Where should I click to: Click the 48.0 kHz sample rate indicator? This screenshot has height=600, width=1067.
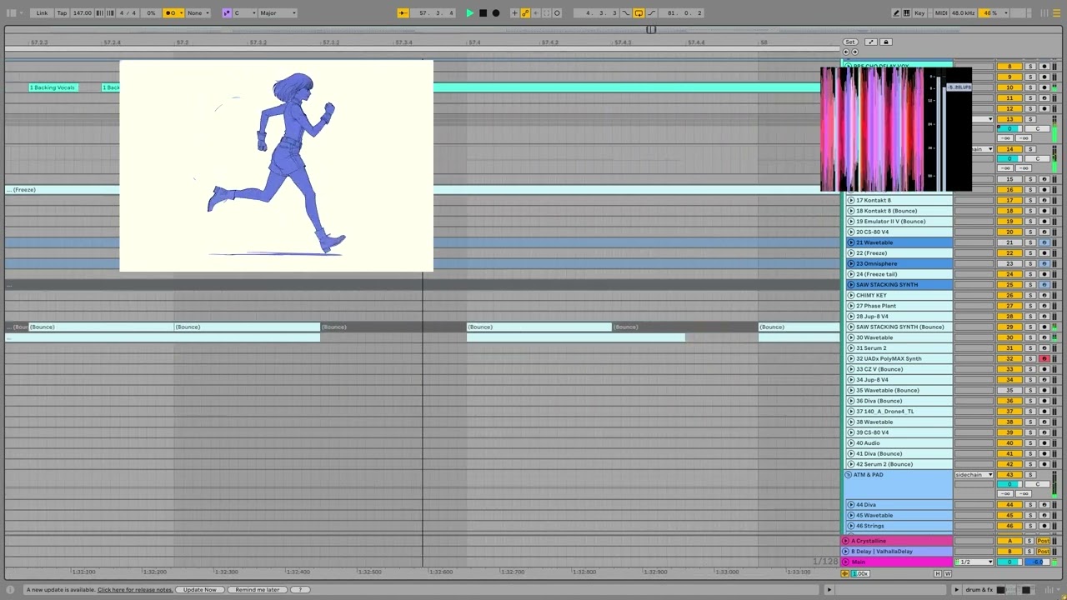click(x=964, y=12)
